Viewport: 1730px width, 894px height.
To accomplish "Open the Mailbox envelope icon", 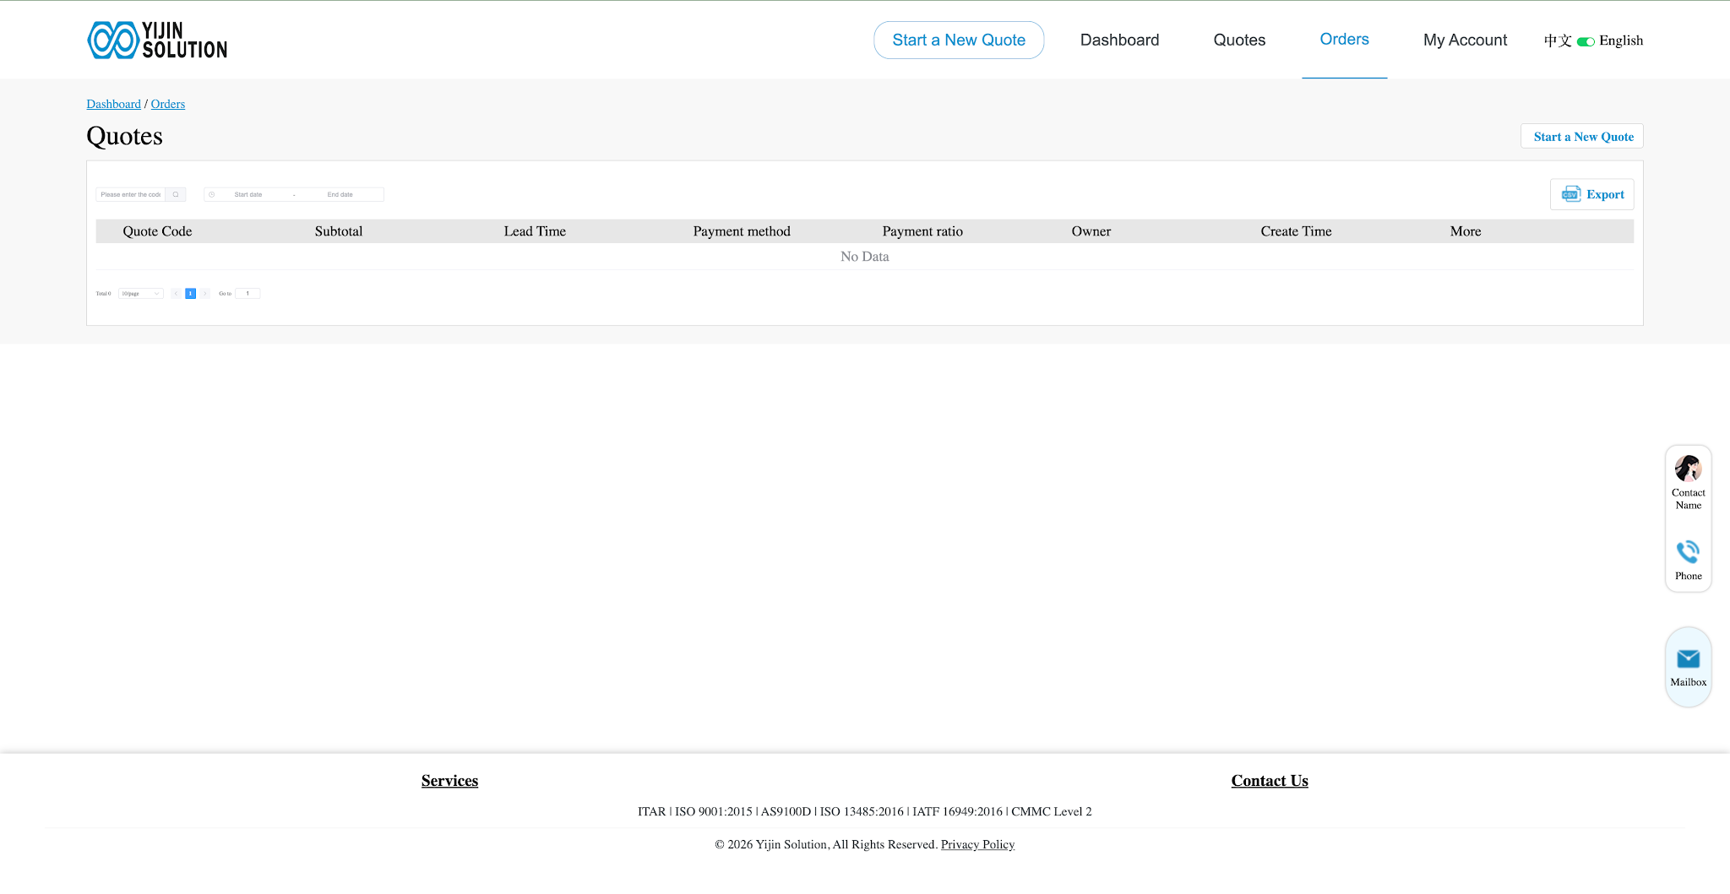I will tap(1688, 659).
